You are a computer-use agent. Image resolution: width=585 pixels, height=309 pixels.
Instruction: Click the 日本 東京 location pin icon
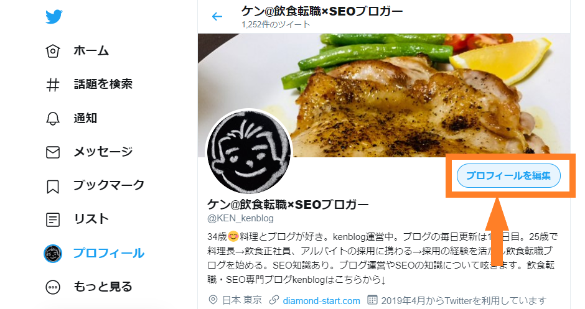(x=213, y=300)
